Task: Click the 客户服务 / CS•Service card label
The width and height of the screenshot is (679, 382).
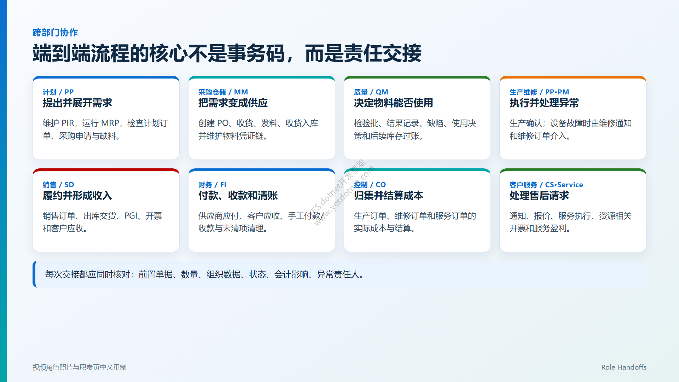Action: click(x=546, y=185)
